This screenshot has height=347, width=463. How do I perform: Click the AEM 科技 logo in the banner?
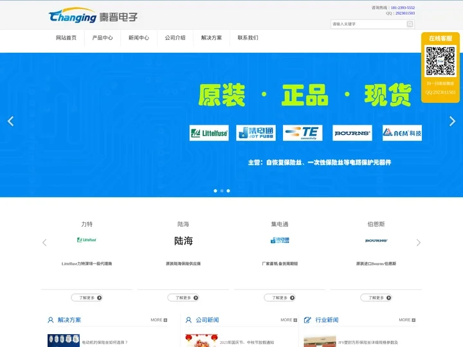click(x=402, y=133)
